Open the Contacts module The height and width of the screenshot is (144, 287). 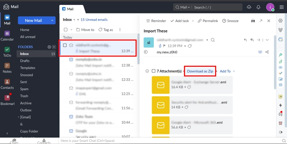click(7, 84)
